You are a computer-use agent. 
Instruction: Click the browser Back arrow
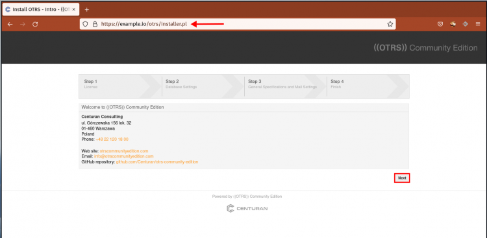click(x=10, y=24)
